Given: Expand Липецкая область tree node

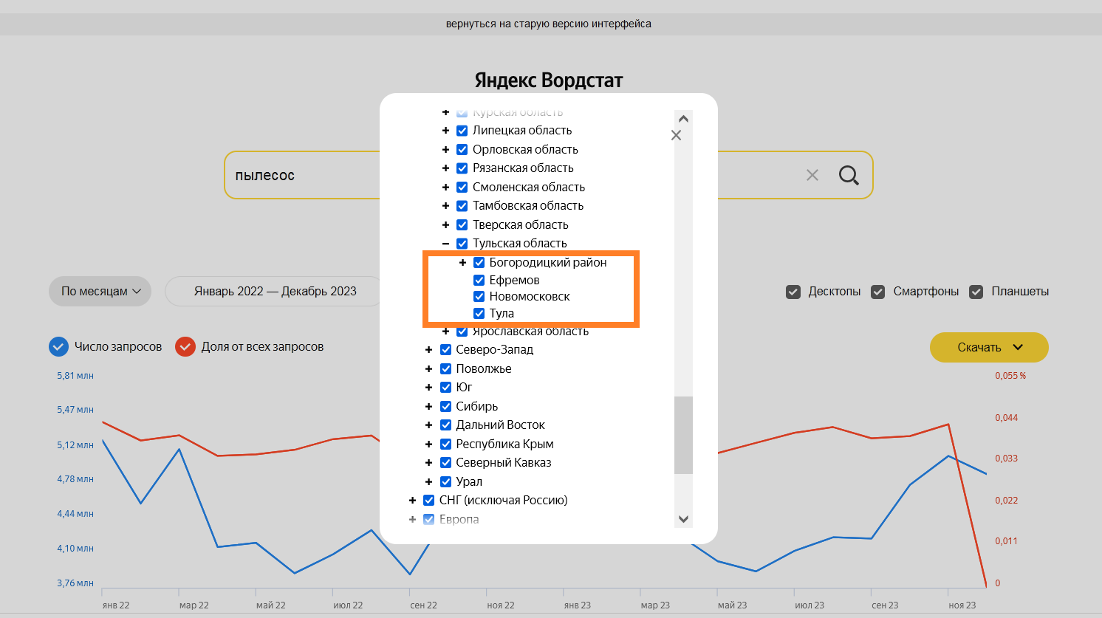Looking at the screenshot, I should 445,131.
